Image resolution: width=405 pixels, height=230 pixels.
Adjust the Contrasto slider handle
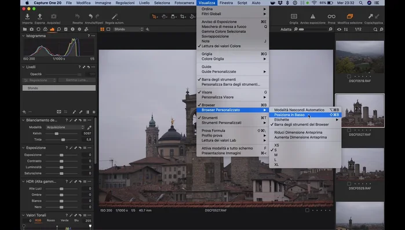click(x=61, y=161)
